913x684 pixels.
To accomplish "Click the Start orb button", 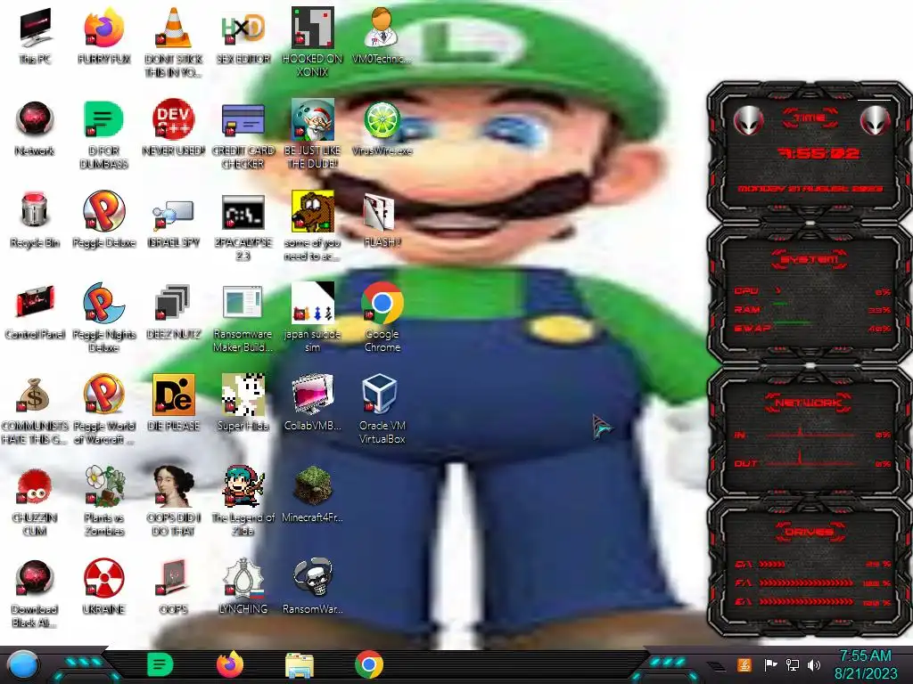I will pos(22,665).
